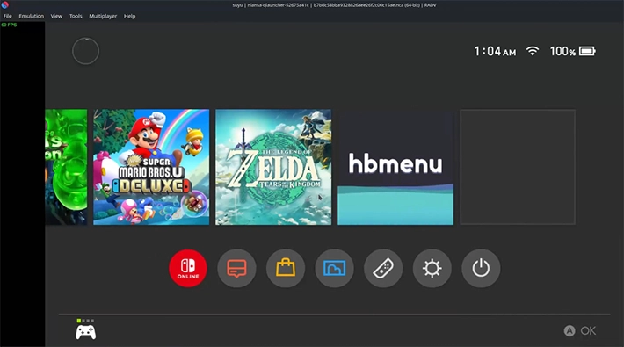The height and width of the screenshot is (347, 624).
Task: Open the Nintendo Switch Online icon
Action: [188, 268]
